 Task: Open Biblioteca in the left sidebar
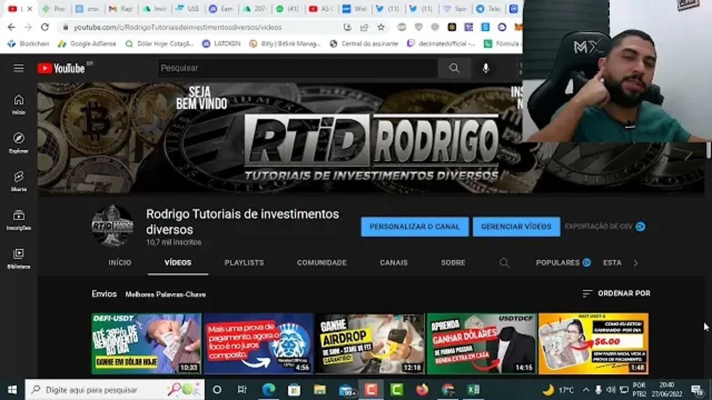[19, 258]
